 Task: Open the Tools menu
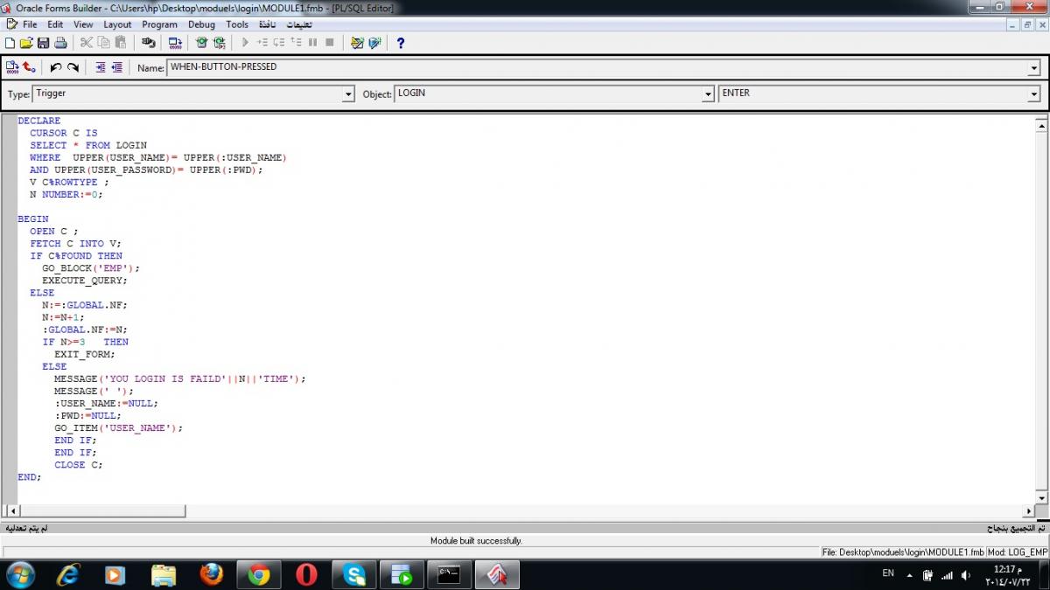pos(237,24)
